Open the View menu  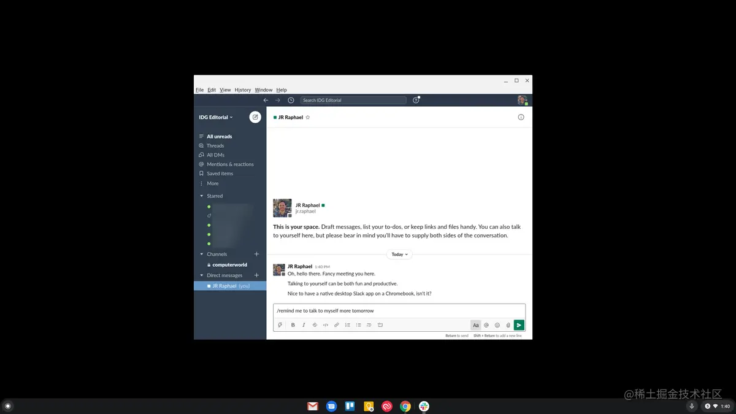tap(225, 90)
